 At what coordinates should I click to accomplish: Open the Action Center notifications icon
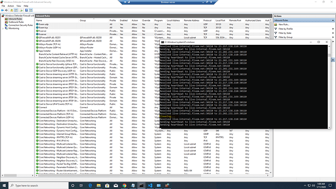(x=331, y=186)
